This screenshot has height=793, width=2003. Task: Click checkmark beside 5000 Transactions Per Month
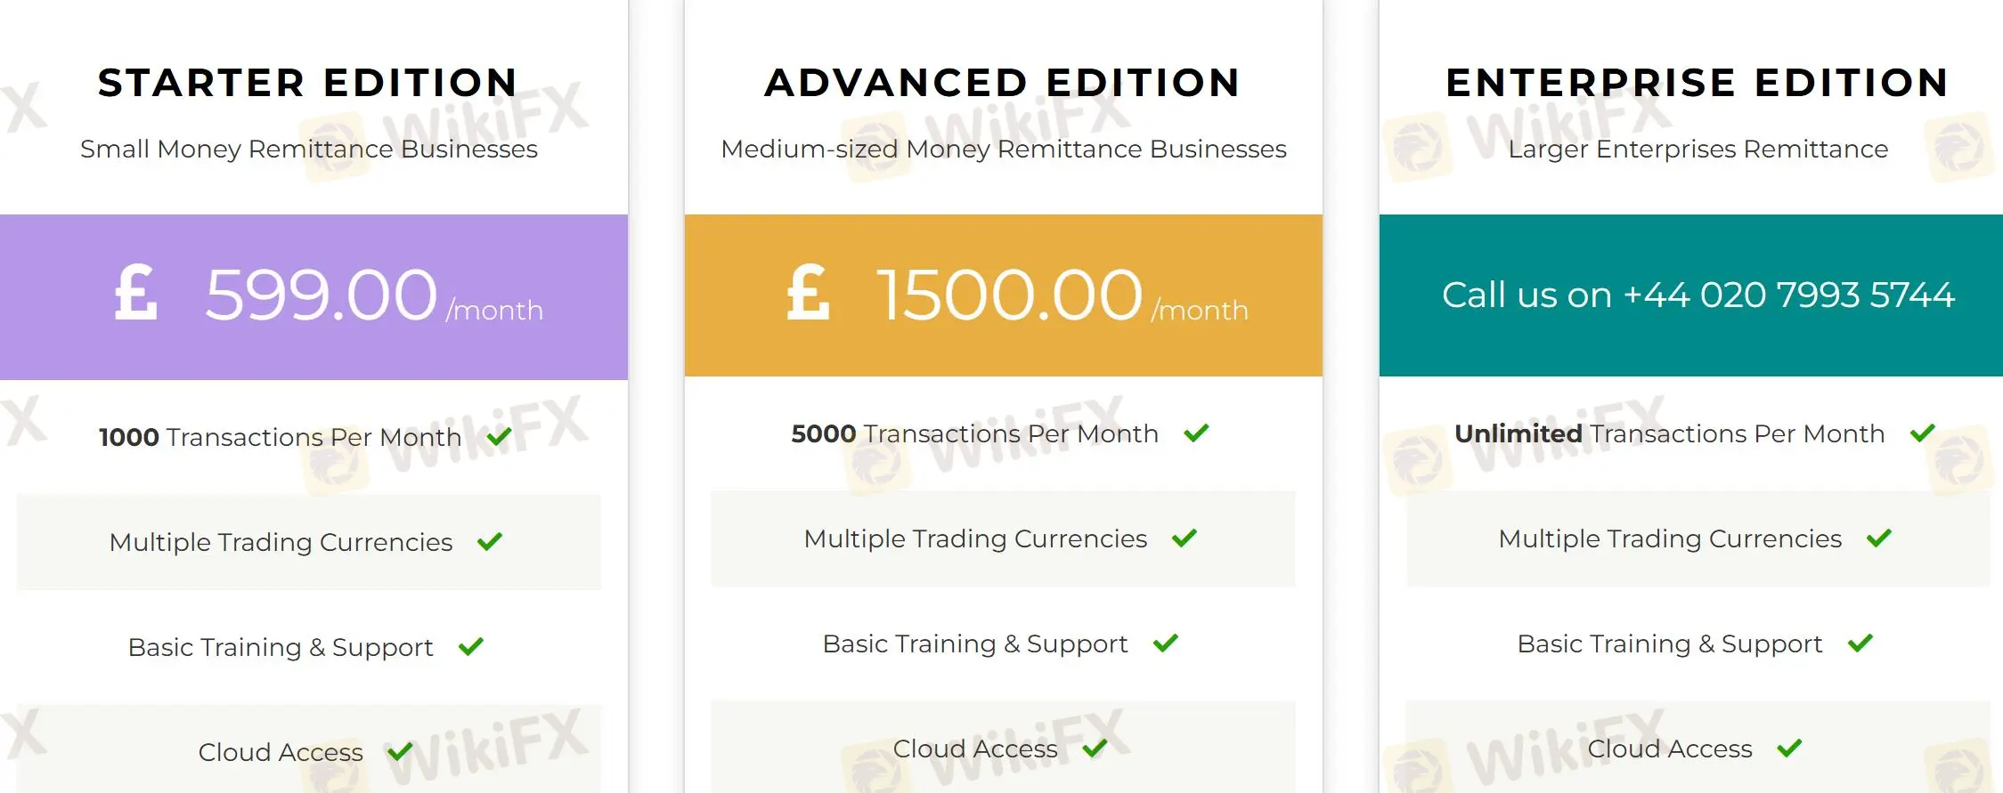[x=1196, y=433]
